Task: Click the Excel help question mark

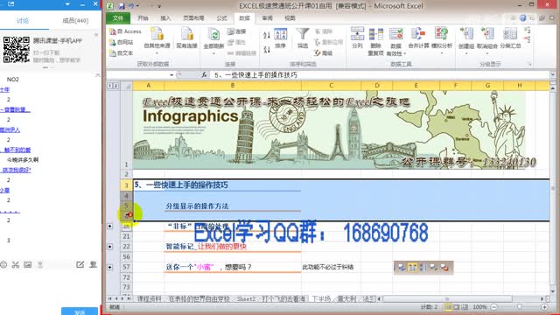Action: pyautogui.click(x=523, y=17)
